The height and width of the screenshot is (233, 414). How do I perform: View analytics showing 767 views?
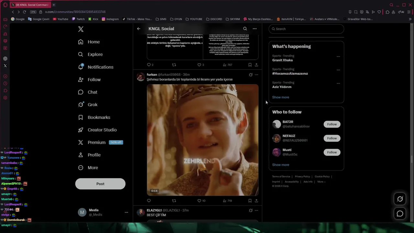click(x=228, y=65)
